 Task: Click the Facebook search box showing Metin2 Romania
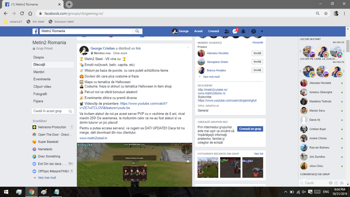coord(86,31)
